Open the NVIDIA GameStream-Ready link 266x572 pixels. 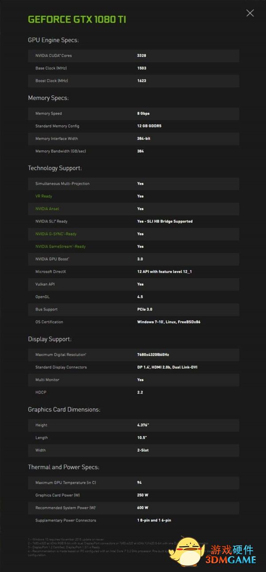pos(60,246)
